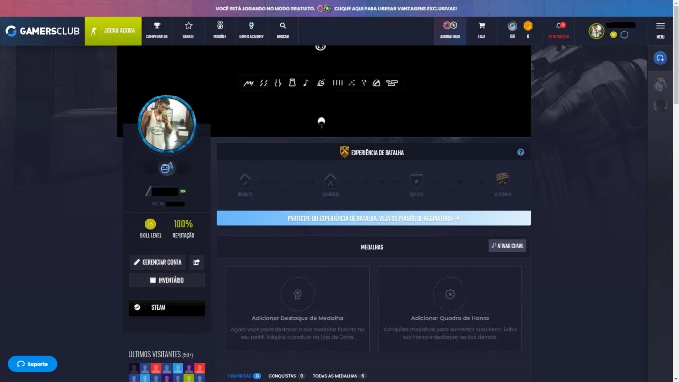Click the Experiência de Batalha help icon
This screenshot has width=679, height=382.
pyautogui.click(x=521, y=152)
